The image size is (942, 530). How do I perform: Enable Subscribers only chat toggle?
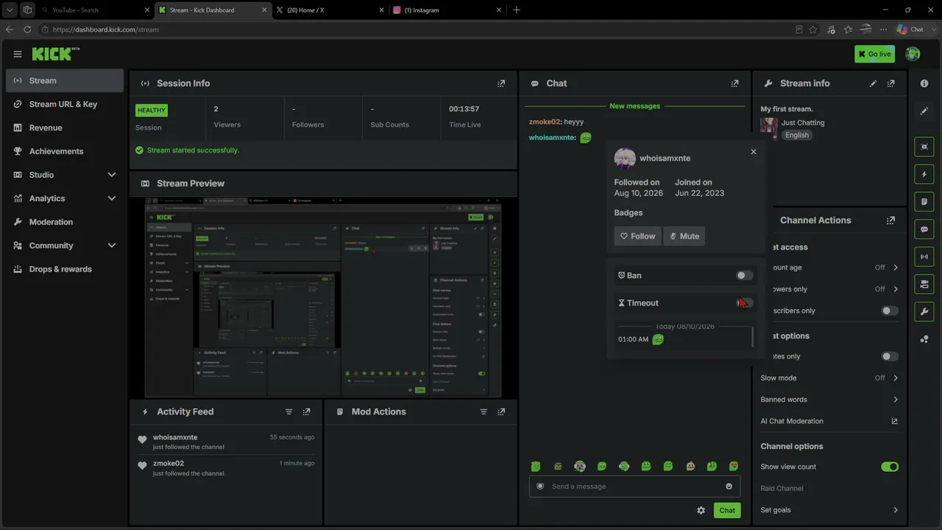coord(890,311)
